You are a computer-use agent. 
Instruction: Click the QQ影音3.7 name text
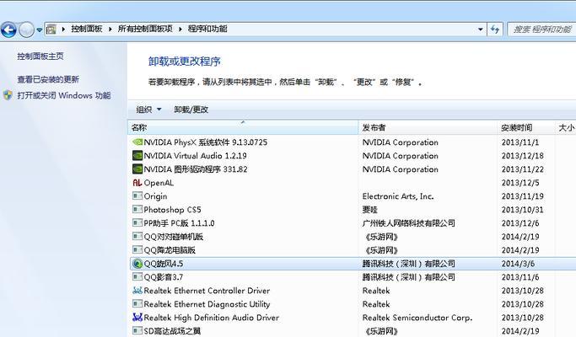[x=163, y=277]
